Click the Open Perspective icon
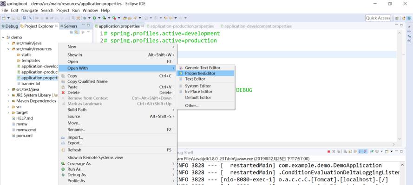Image resolution: width=413 pixels, height=185 pixels. pos(397,18)
